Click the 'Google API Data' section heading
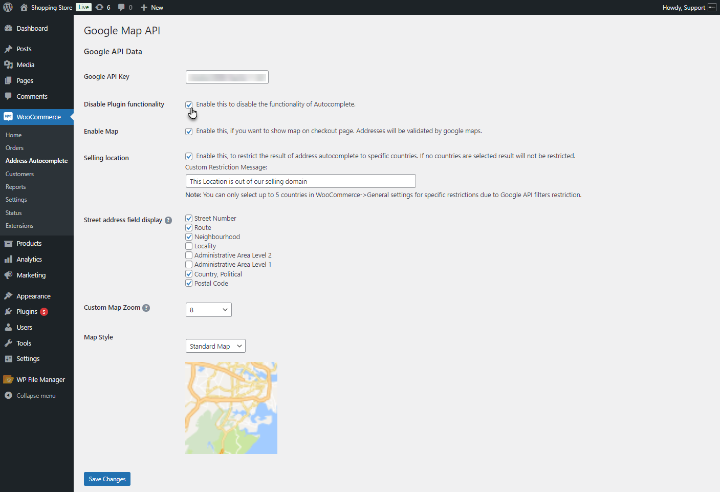This screenshot has height=492, width=720. point(113,52)
